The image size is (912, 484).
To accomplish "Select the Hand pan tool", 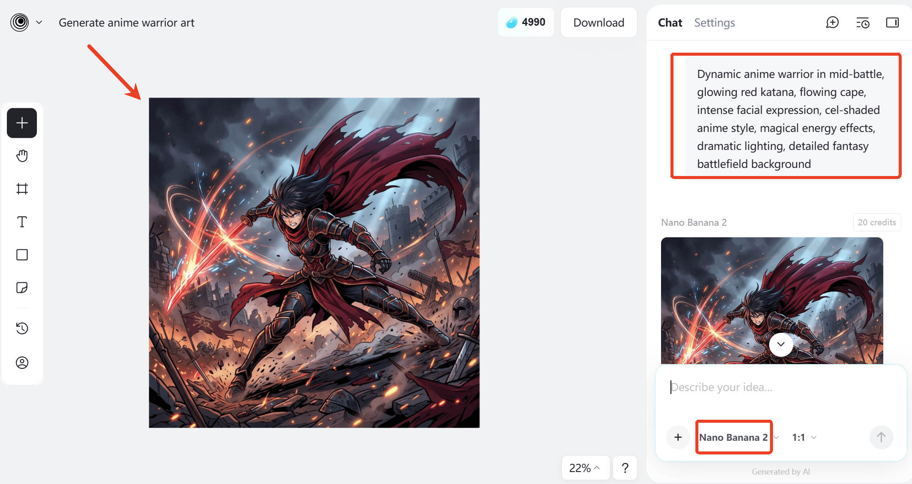I will click(22, 156).
